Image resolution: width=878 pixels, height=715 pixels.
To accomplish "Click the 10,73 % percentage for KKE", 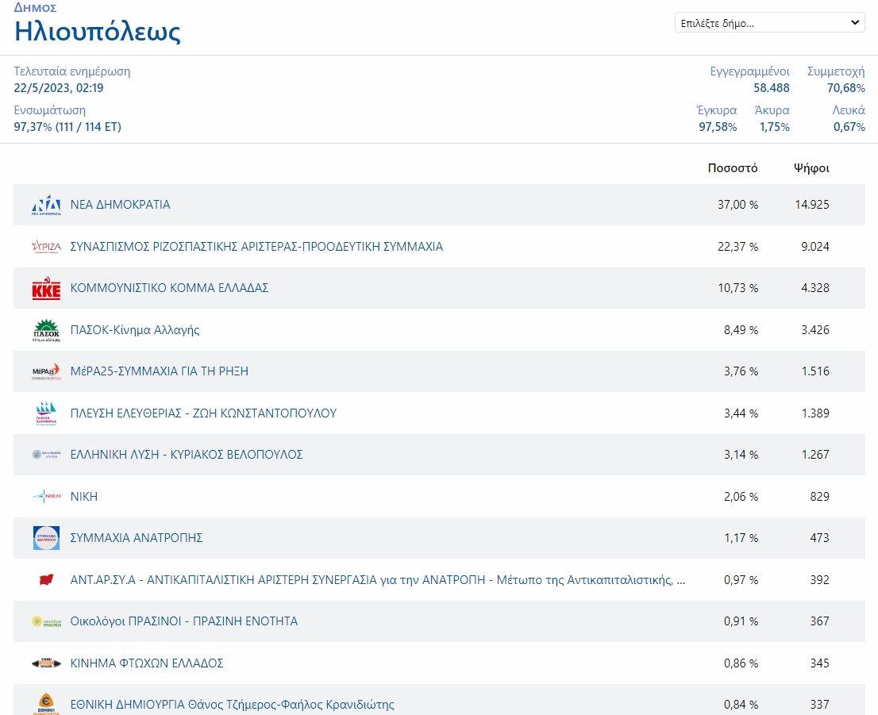I will pos(738,288).
